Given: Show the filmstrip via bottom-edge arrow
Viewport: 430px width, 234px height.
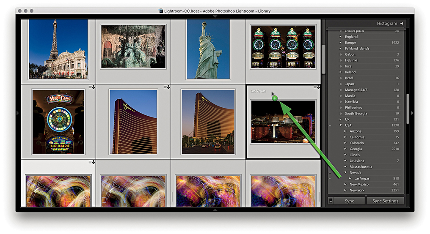Looking at the screenshot, I should [x=215, y=210].
